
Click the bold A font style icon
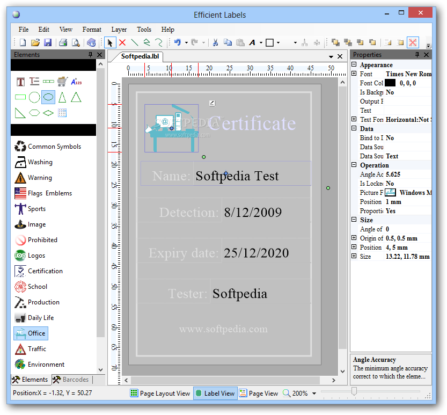coord(252,43)
